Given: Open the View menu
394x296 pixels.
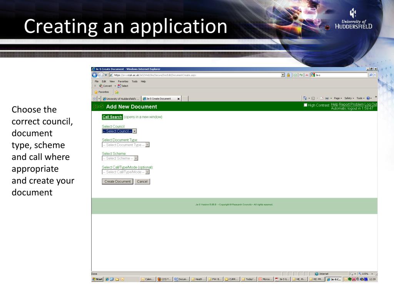Looking at the screenshot, I should pyautogui.click(x=112, y=81).
